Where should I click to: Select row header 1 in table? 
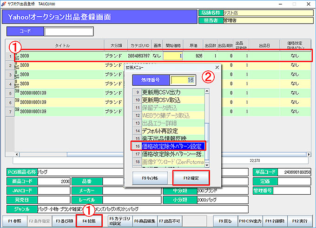click(x=10, y=56)
